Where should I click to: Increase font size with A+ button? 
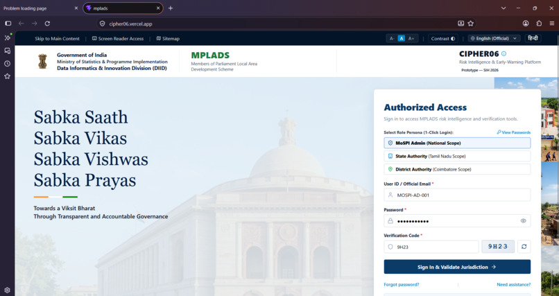point(411,38)
